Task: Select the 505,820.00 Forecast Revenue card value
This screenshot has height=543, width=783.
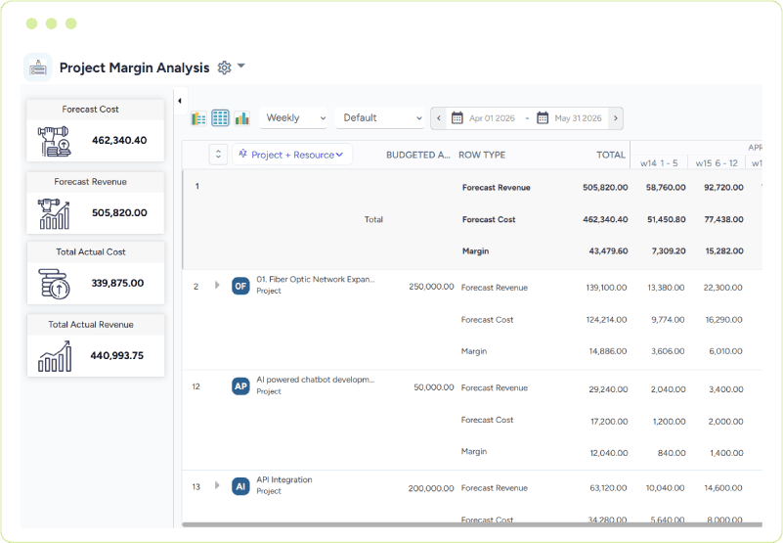Action: point(119,213)
